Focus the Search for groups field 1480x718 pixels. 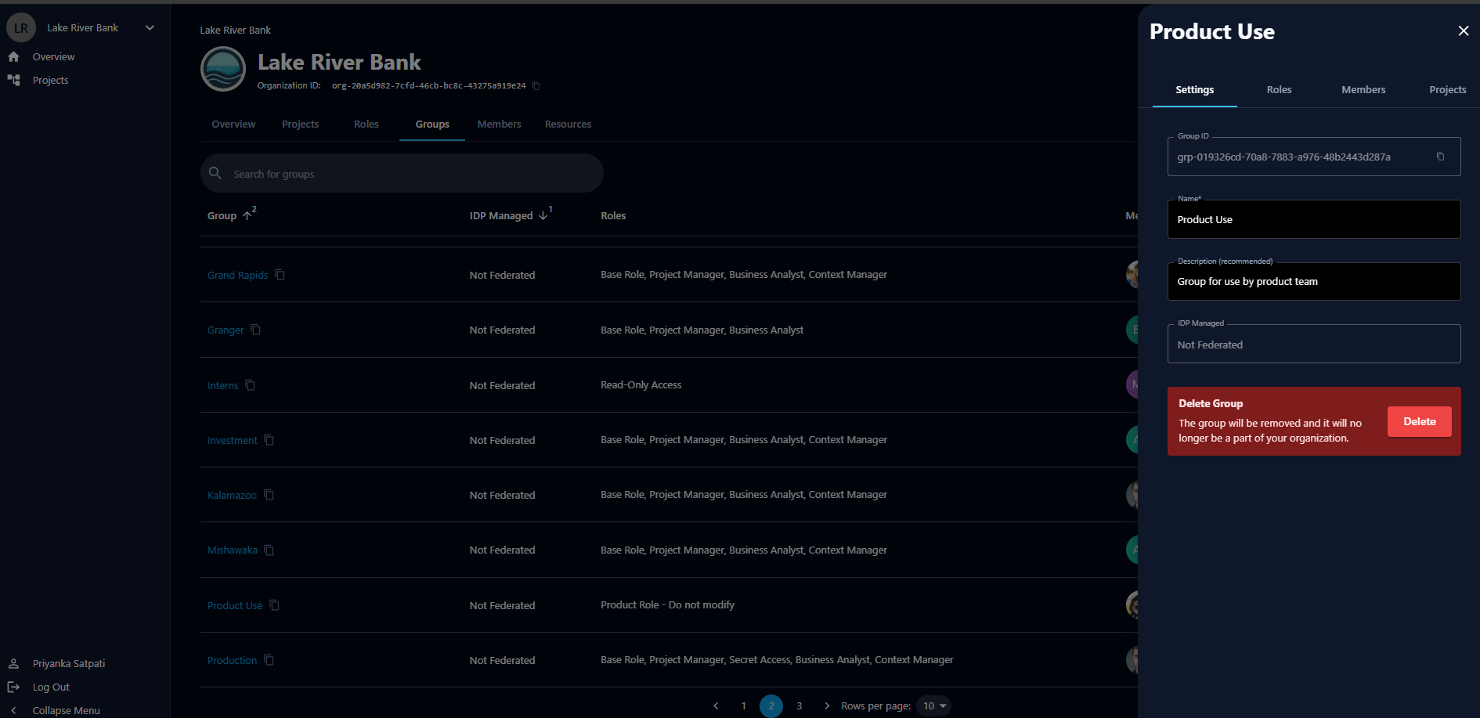coord(402,173)
